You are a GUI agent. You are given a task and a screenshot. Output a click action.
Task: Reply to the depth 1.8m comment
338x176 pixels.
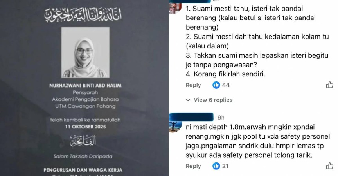[193, 166]
